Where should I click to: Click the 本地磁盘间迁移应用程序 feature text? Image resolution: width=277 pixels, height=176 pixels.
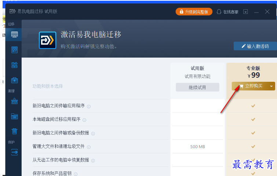click(x=57, y=119)
